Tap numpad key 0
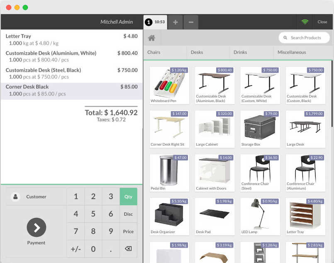This screenshot has width=334, height=263. point(93,249)
